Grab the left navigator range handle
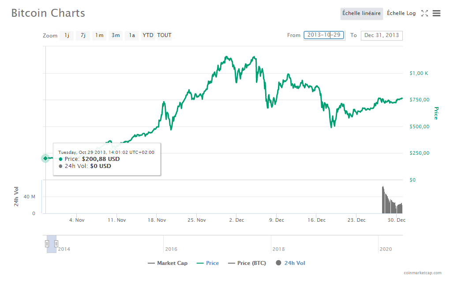 click(47, 244)
